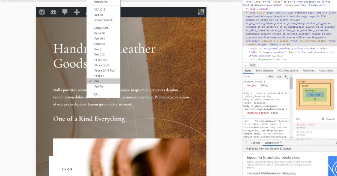Open the Event Listeners tab
This screenshot has width=337, height=176.
pos(264,70)
